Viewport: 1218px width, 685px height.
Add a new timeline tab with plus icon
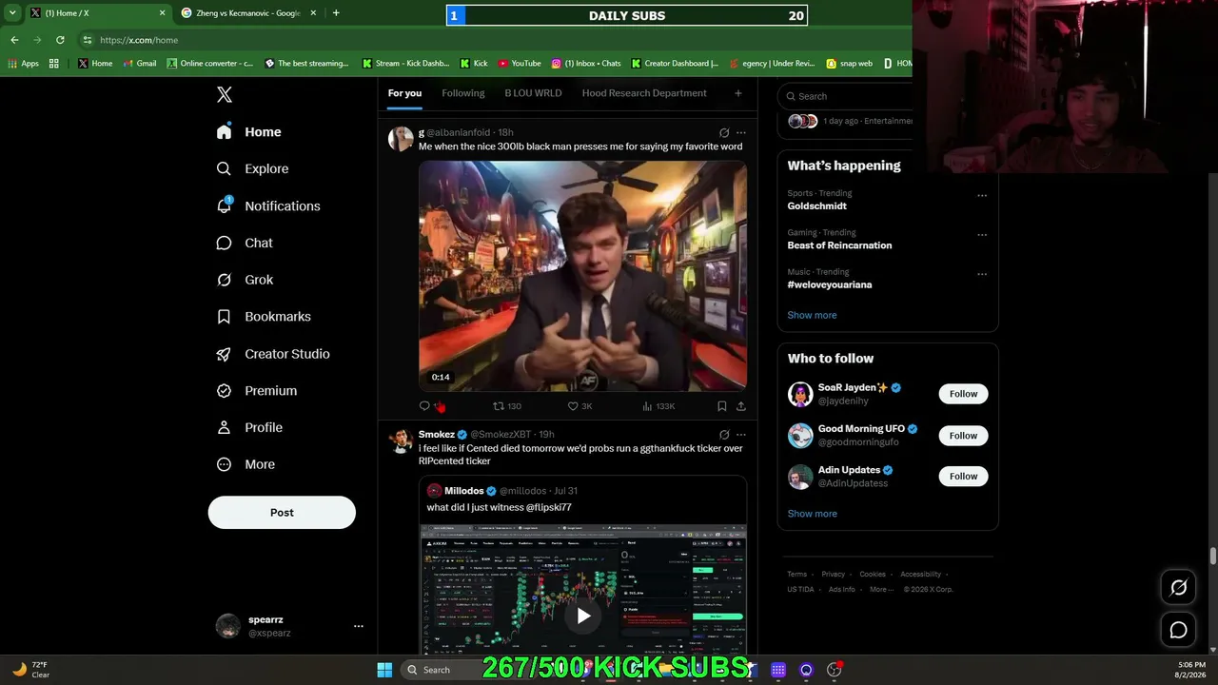[x=737, y=93]
